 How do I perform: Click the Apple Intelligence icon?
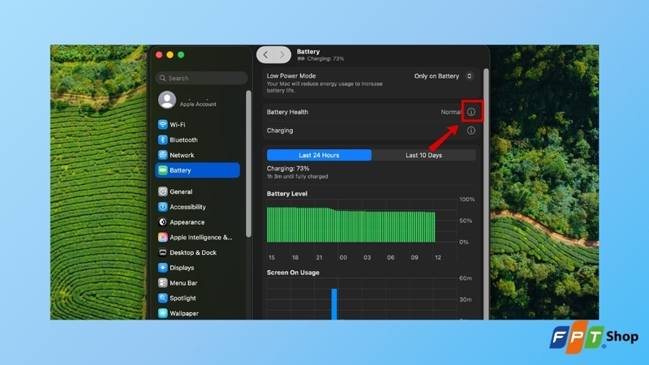coord(163,237)
